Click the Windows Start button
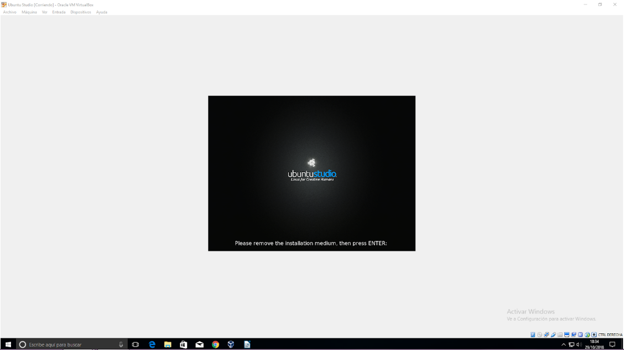Viewport: 624px width, 350px height. (x=8, y=344)
